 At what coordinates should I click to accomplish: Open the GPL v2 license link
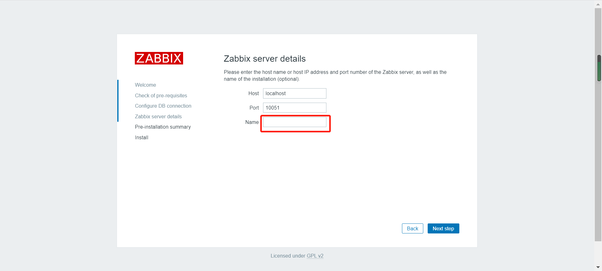pyautogui.click(x=315, y=256)
